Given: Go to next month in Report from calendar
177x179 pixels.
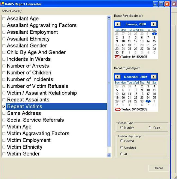Looking at the screenshot, I should 154,24.
